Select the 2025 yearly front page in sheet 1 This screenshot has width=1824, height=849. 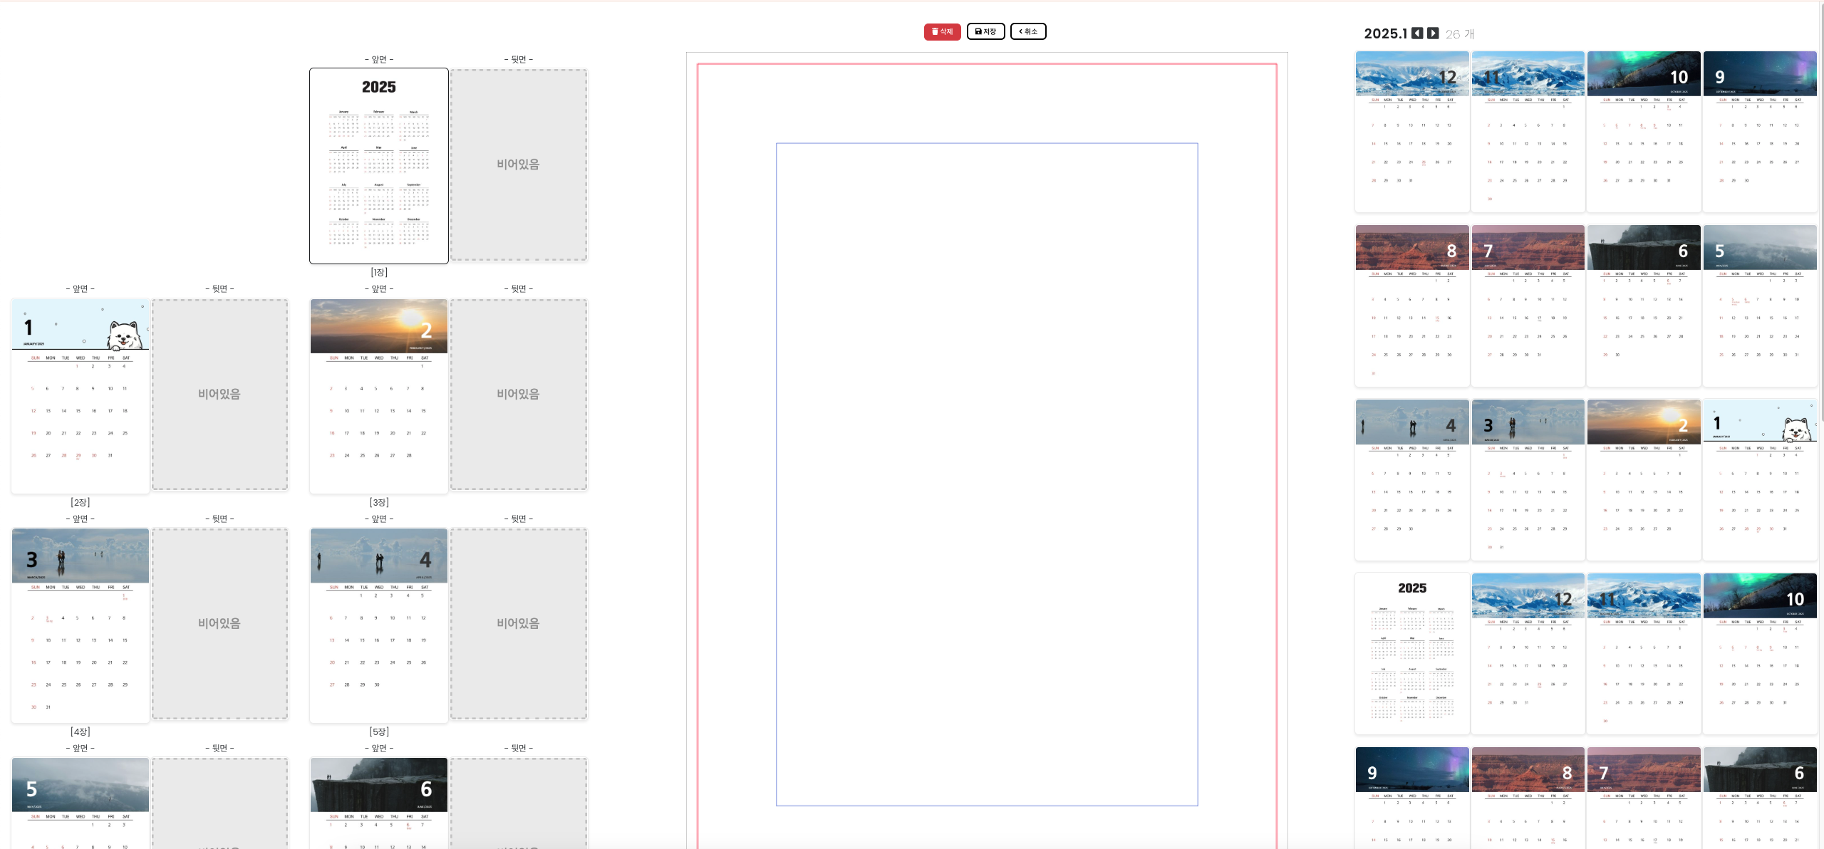378,166
